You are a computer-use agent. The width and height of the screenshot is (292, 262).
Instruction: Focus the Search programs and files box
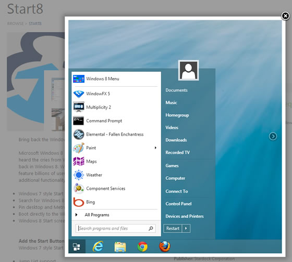click(x=115, y=228)
